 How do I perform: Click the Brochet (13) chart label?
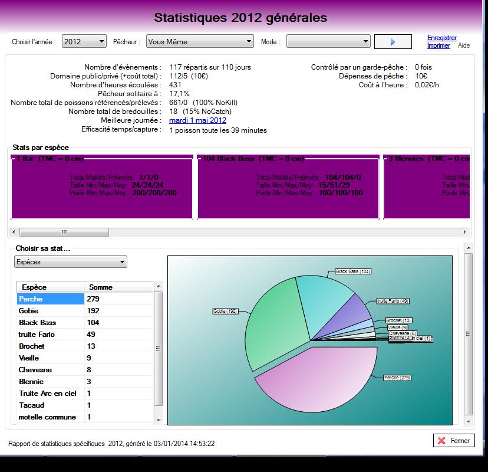(x=398, y=320)
